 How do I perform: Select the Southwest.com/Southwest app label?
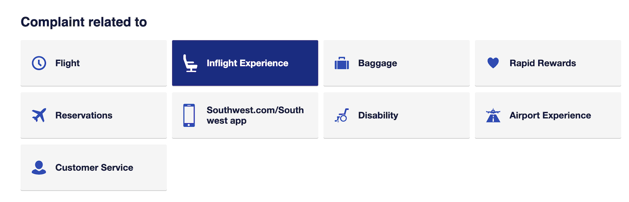255,115
